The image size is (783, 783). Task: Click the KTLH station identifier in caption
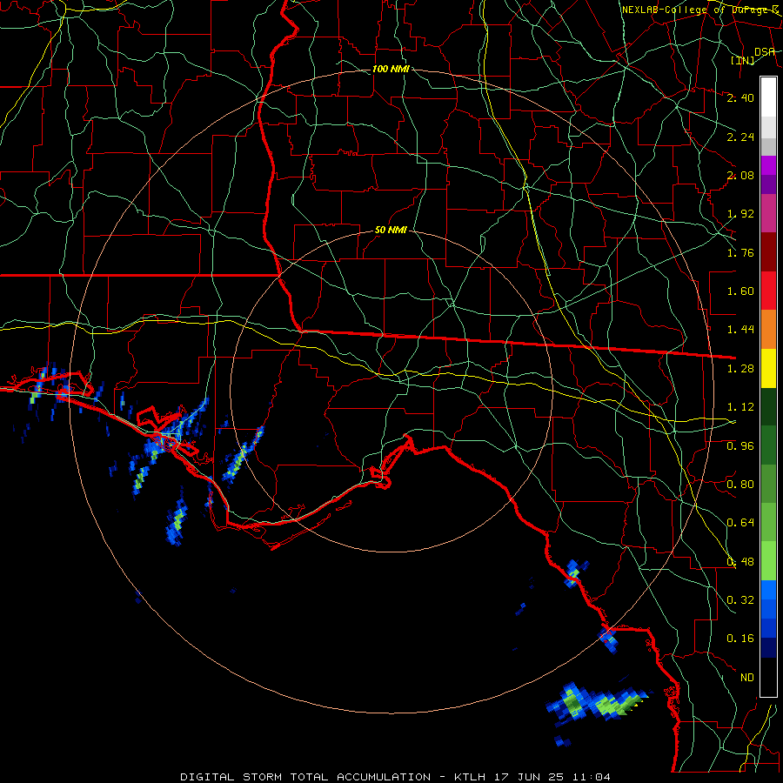470,777
